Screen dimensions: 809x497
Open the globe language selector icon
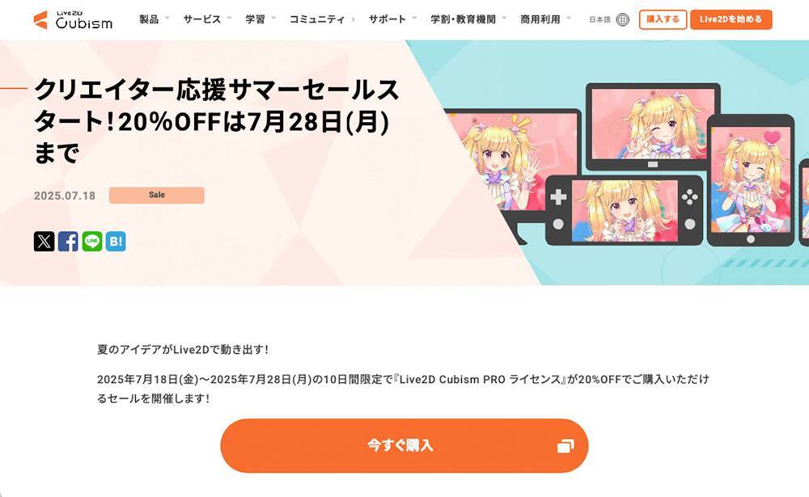pos(623,19)
